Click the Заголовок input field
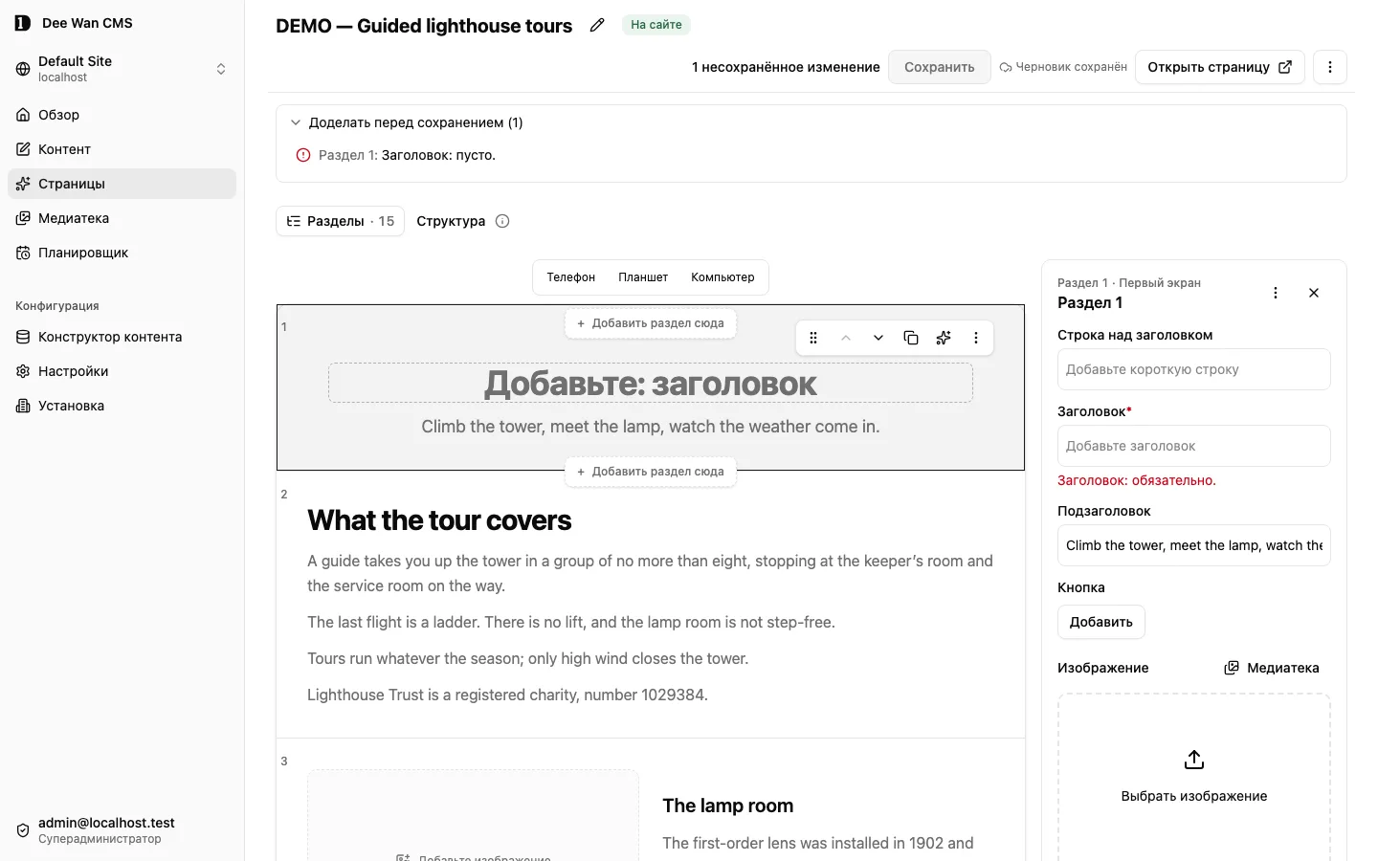The height and width of the screenshot is (861, 1378). tap(1194, 446)
